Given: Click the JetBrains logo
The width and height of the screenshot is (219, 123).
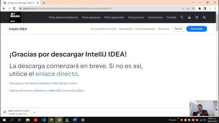Looking at the screenshot, I should 15,17.
